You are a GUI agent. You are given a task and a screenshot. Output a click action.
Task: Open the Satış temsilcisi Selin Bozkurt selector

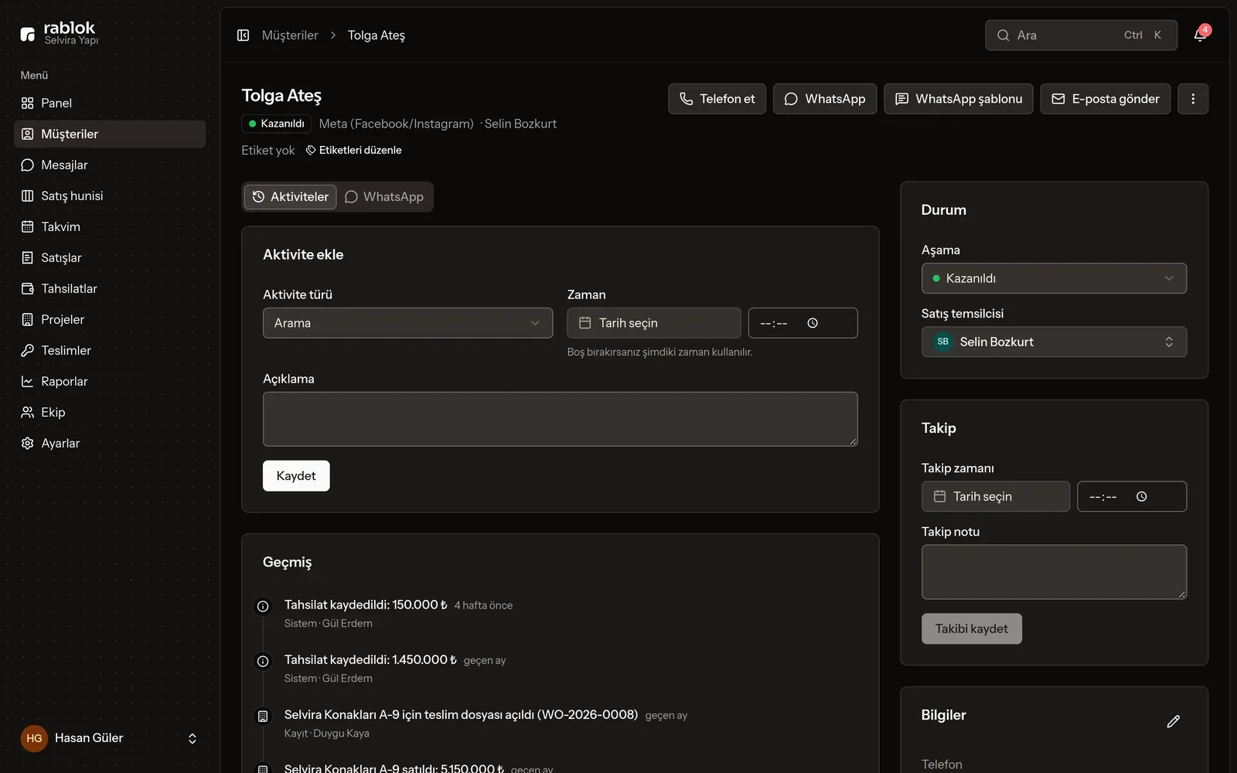pos(1054,342)
